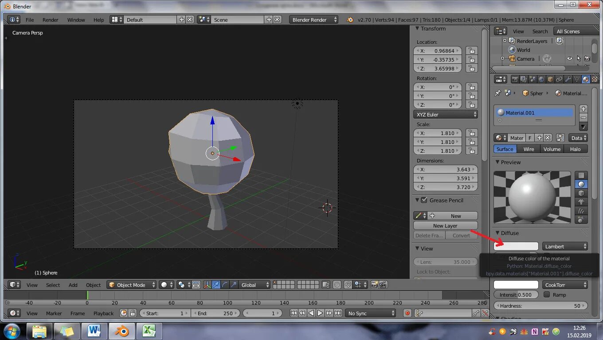Image resolution: width=603 pixels, height=340 pixels.
Task: Open the Modifiers tab (wrench icon)
Action: (x=568, y=80)
